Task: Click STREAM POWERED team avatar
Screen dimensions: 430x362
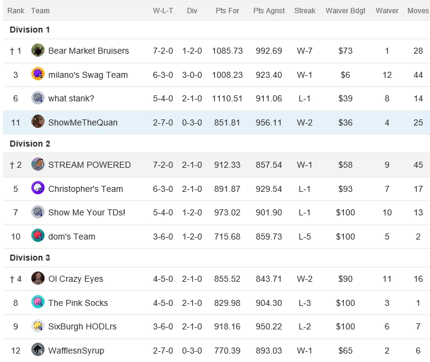Action: (x=38, y=165)
